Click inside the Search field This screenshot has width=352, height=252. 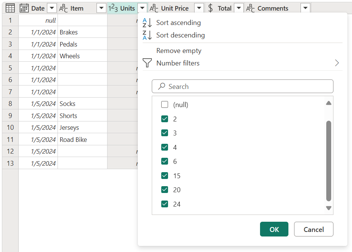point(242,86)
